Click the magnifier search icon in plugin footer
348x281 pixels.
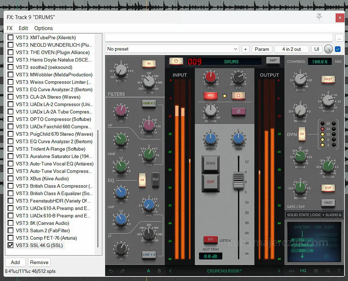pyautogui.click(x=328, y=271)
